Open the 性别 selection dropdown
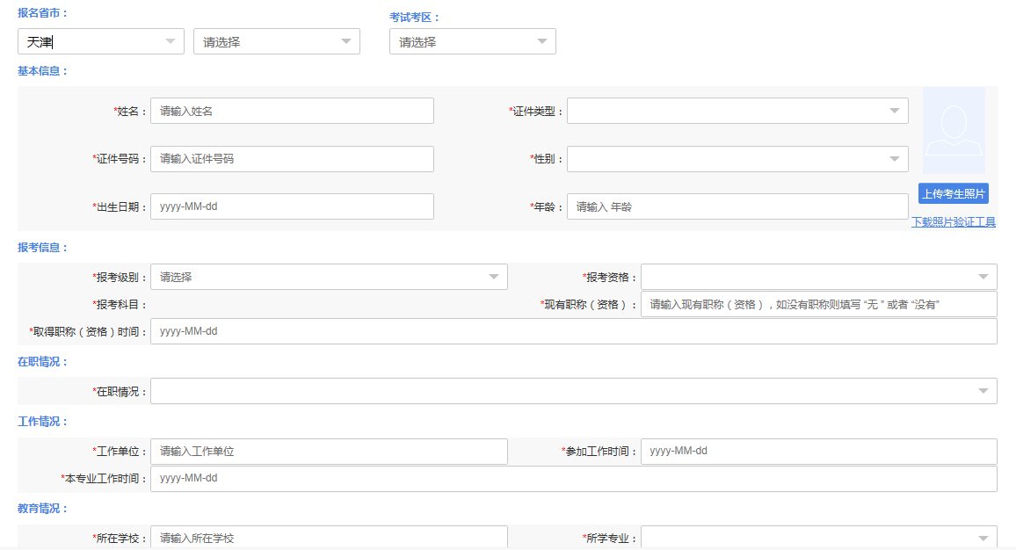Image resolution: width=1016 pixels, height=550 pixels. click(x=737, y=159)
